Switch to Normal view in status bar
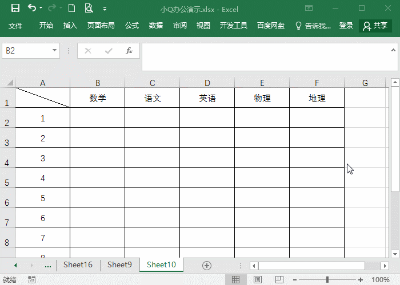The image size is (400, 285). click(x=235, y=280)
